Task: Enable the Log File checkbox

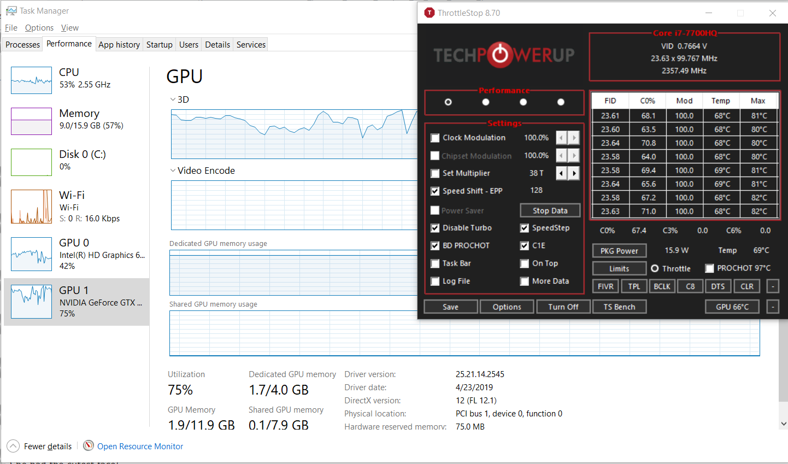Action: coord(435,281)
